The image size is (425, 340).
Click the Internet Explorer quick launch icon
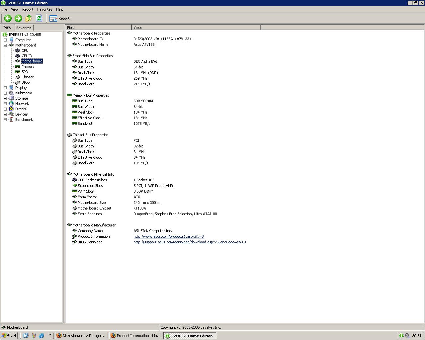(x=42, y=336)
